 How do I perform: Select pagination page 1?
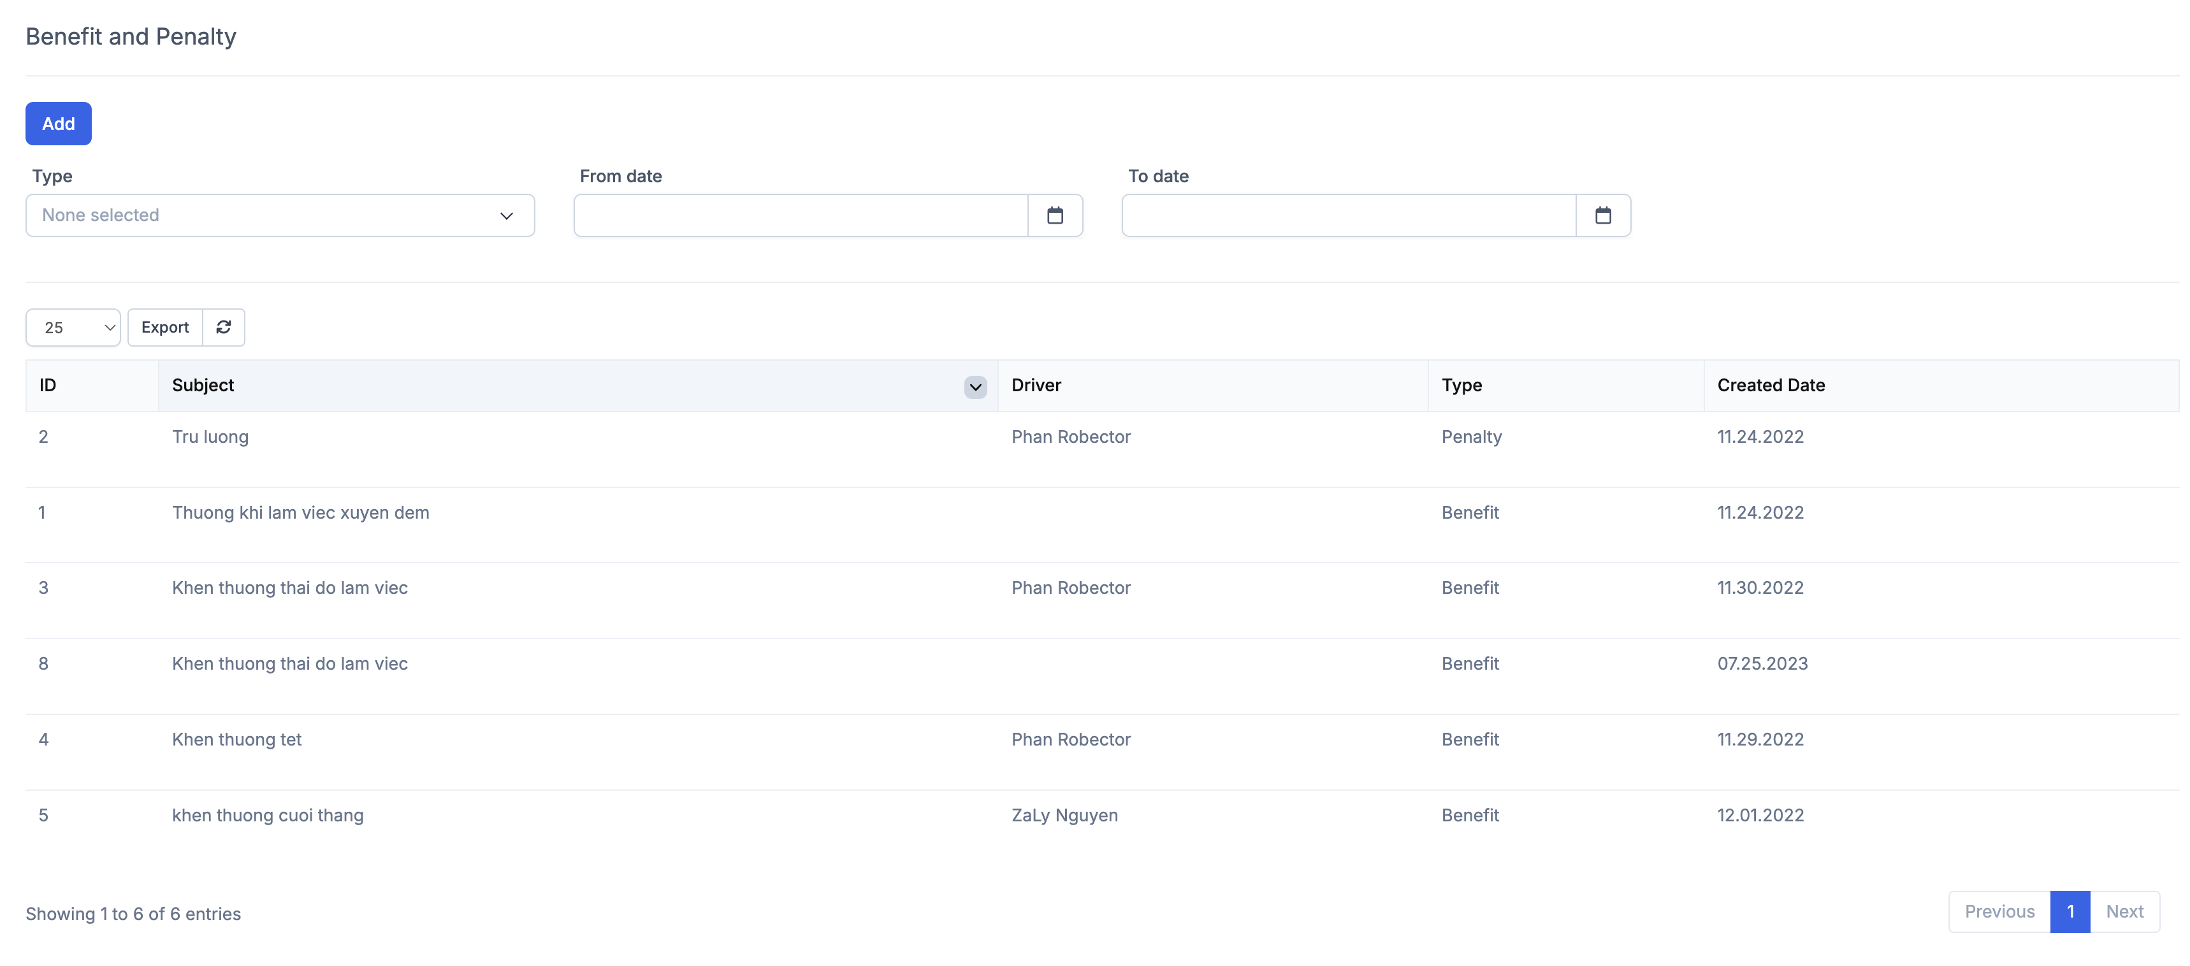point(2070,911)
